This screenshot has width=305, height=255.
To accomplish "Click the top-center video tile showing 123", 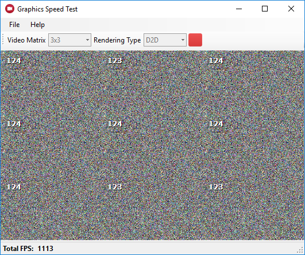I will pyautogui.click(x=152, y=82).
